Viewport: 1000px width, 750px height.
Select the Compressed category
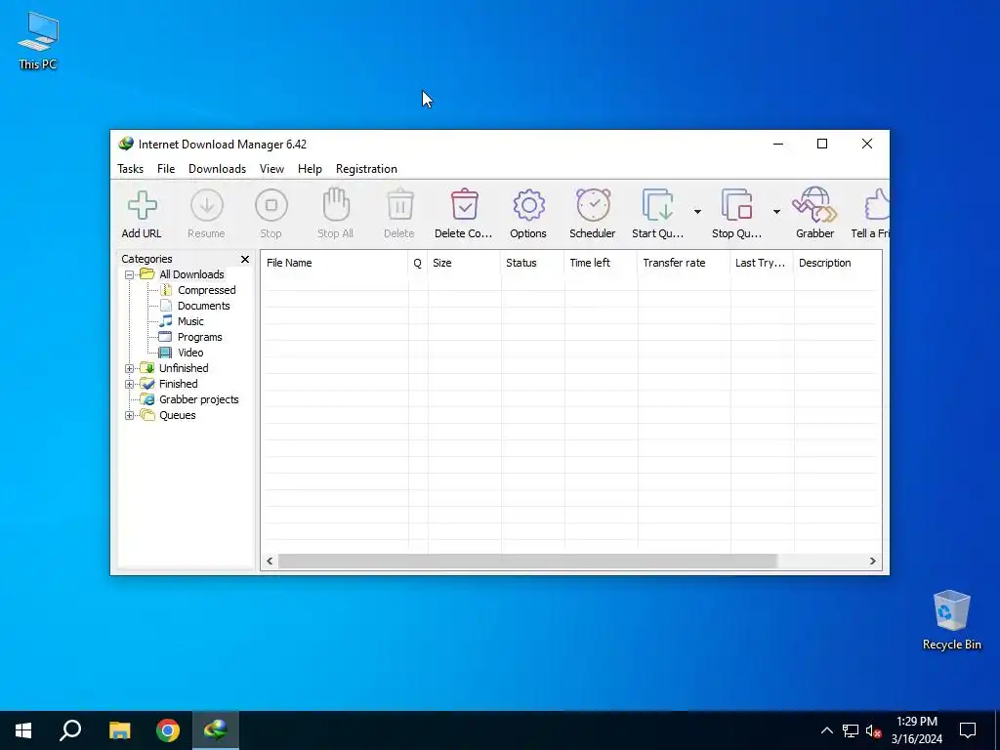(207, 290)
